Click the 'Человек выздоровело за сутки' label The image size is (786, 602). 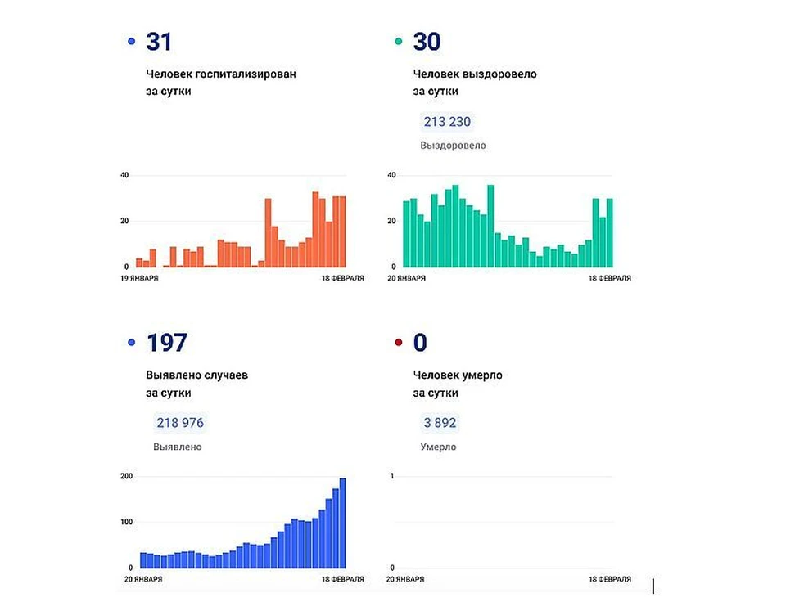pyautogui.click(x=475, y=83)
